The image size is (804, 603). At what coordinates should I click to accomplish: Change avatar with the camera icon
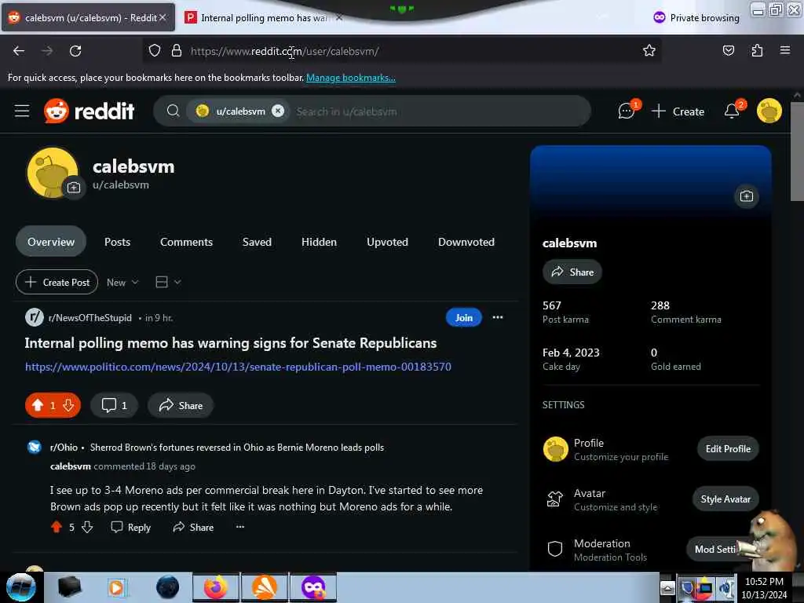click(74, 188)
